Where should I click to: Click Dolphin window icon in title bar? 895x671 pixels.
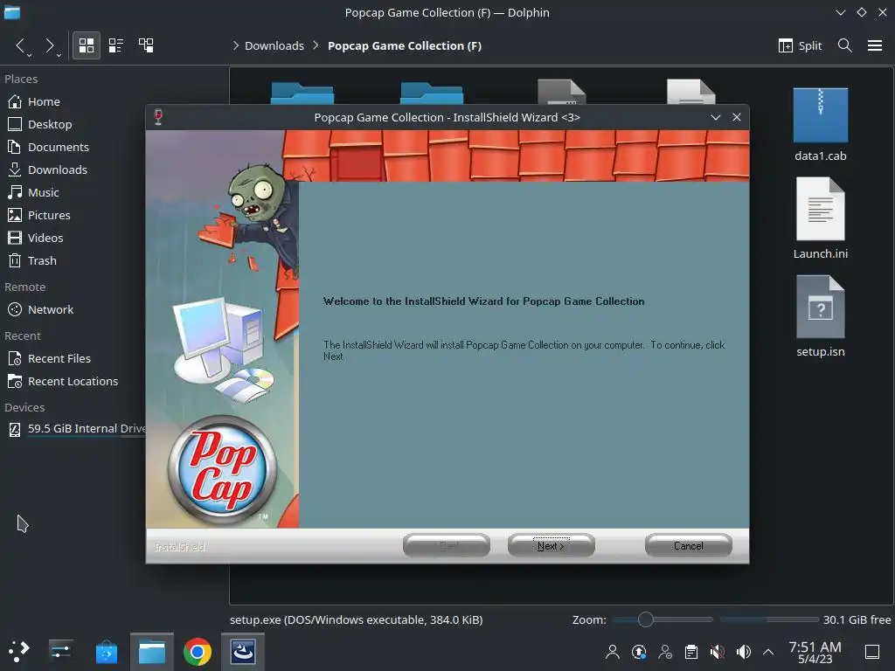12,12
